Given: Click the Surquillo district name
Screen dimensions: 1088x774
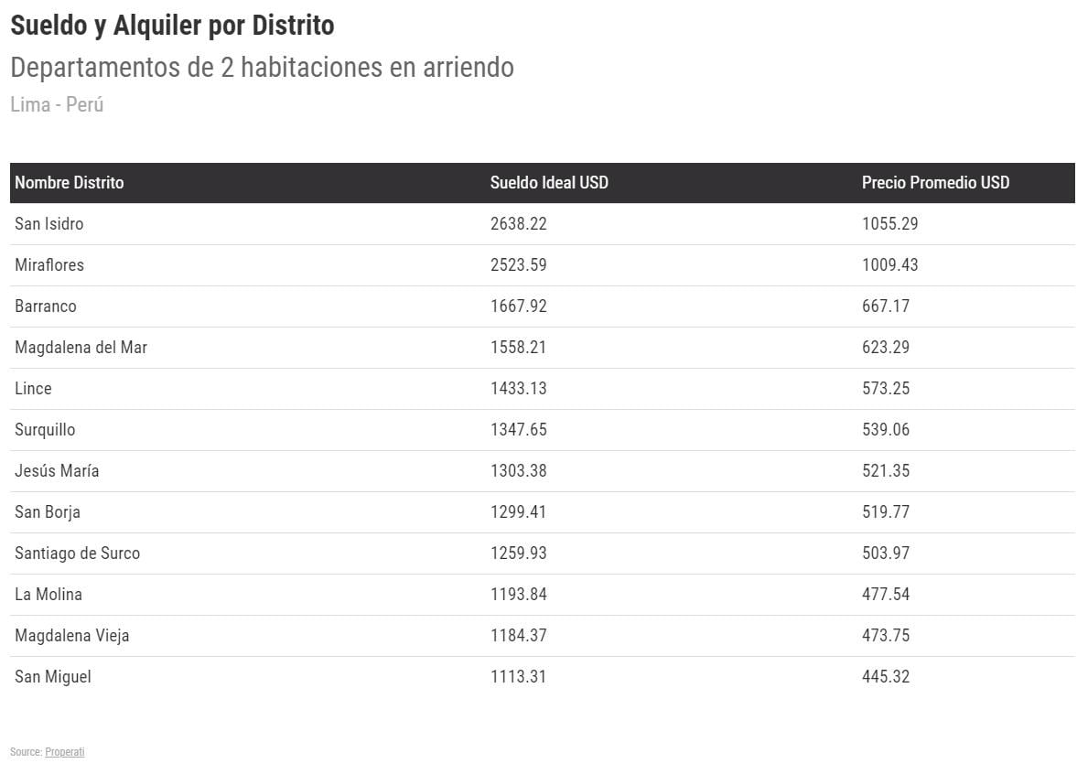Looking at the screenshot, I should click(45, 430).
